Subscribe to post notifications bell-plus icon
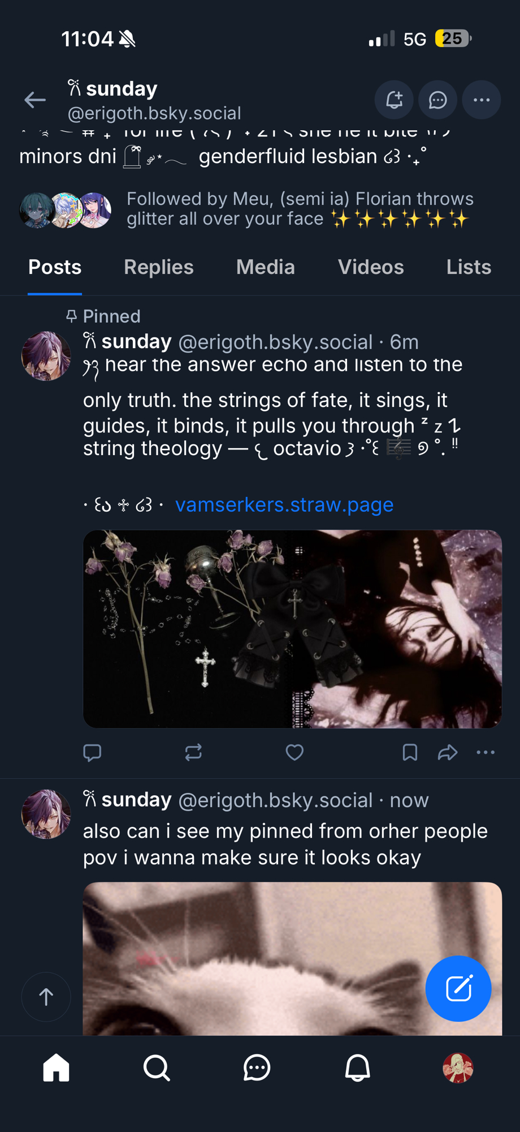The width and height of the screenshot is (520, 1132). pyautogui.click(x=394, y=100)
